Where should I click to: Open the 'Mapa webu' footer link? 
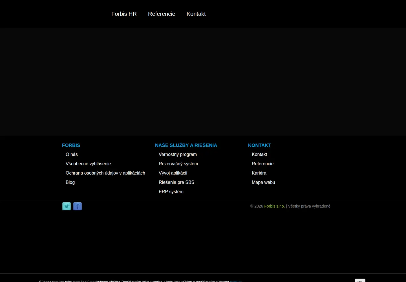coord(263,182)
